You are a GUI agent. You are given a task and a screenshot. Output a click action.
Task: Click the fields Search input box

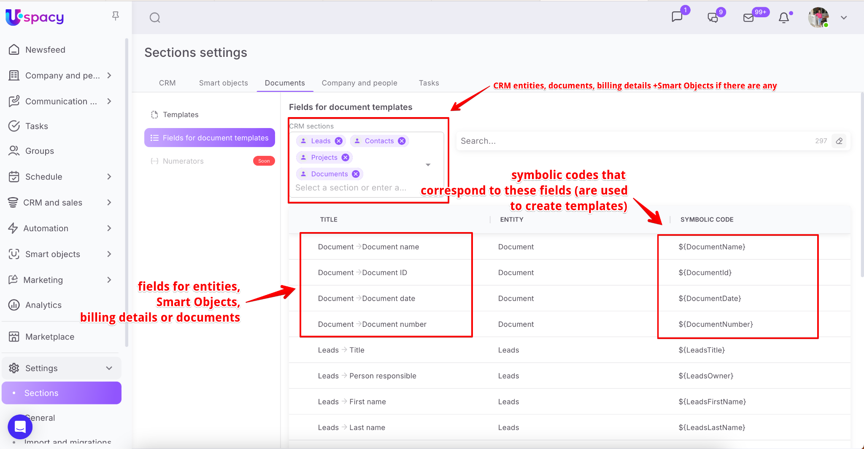633,141
